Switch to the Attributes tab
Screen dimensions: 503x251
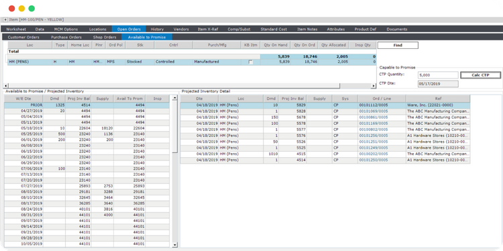[x=336, y=29]
